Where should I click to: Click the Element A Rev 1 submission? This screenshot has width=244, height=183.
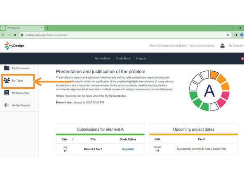pos(93,149)
